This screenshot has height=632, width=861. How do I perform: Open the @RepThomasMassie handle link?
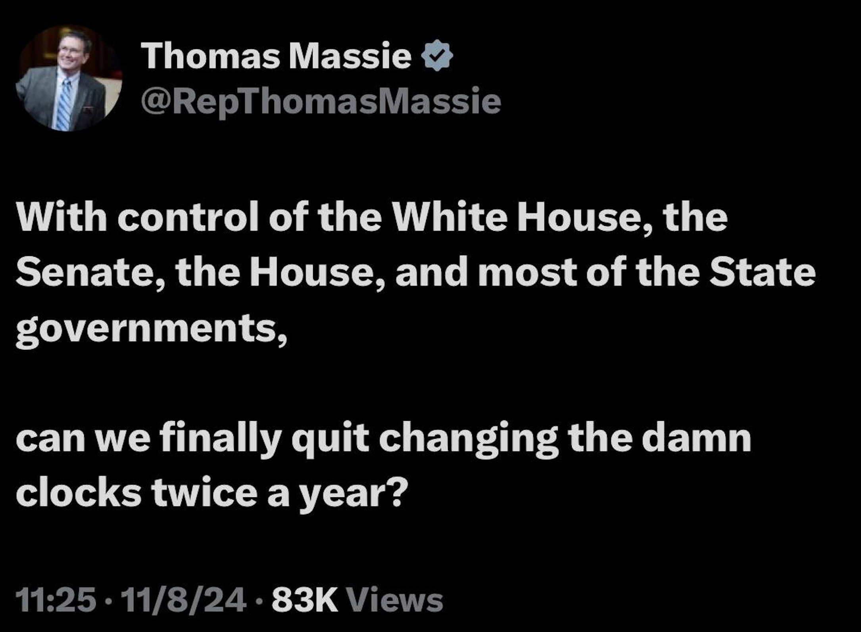[321, 102]
